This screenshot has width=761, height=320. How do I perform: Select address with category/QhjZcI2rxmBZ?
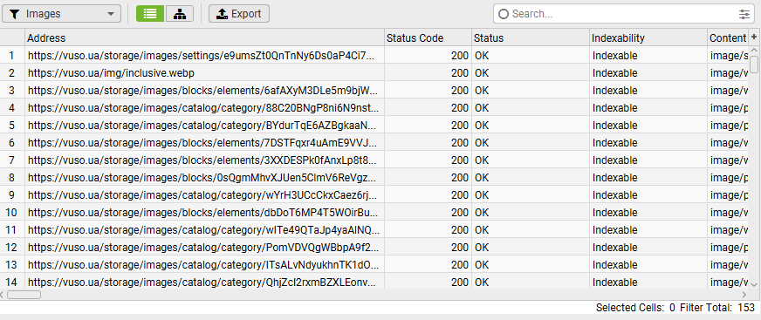point(204,282)
